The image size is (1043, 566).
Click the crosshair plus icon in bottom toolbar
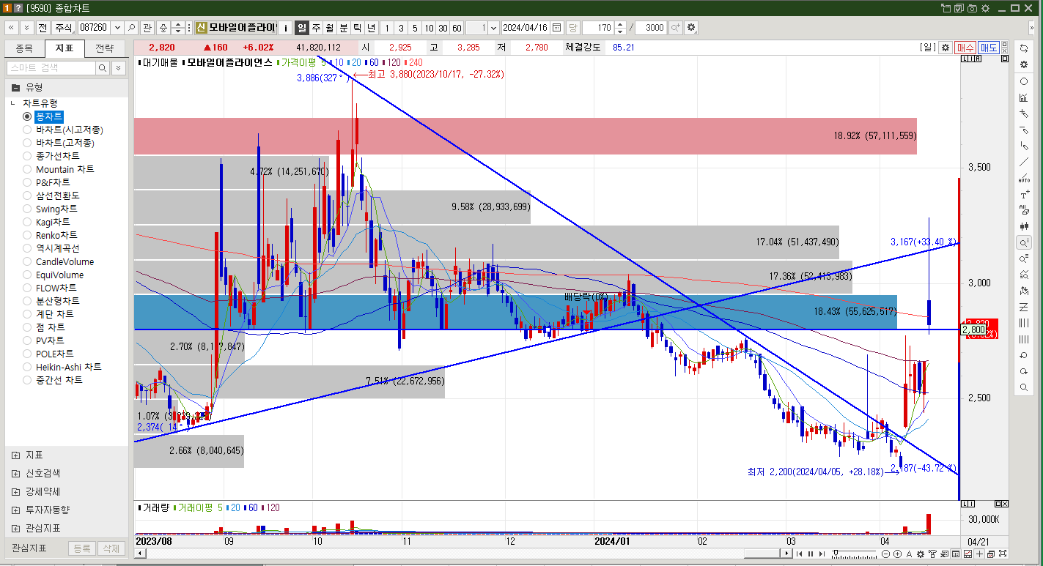[x=979, y=554]
